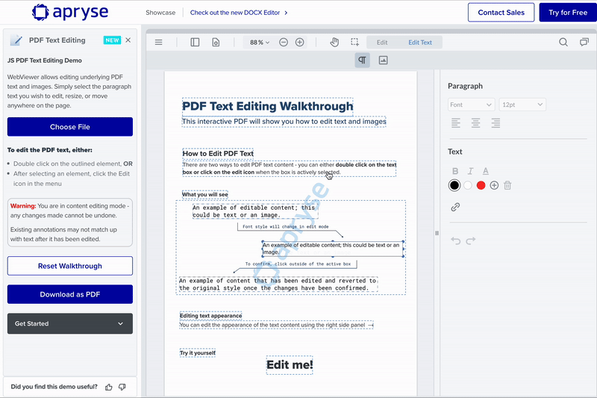Select the add paragraph tool

[x=363, y=60]
